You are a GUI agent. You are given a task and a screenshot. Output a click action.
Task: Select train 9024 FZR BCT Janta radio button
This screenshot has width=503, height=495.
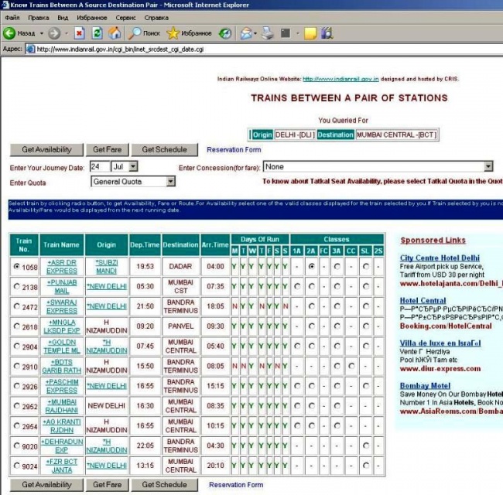pos(17,466)
